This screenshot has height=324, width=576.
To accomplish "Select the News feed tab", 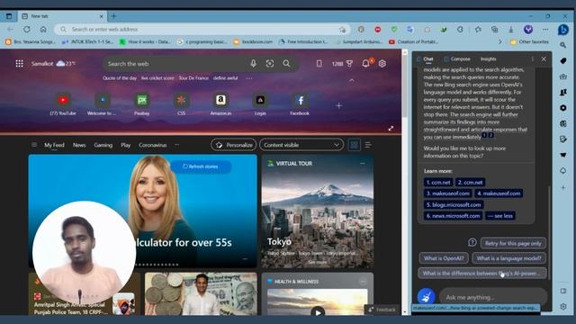I will [79, 145].
